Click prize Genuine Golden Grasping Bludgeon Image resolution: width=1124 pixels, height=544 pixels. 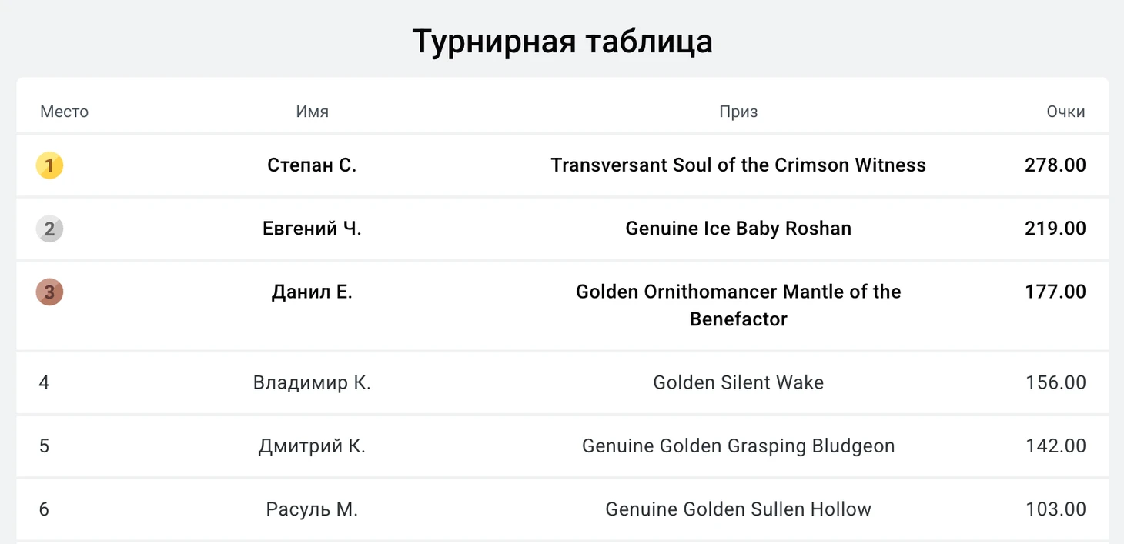[738, 446]
